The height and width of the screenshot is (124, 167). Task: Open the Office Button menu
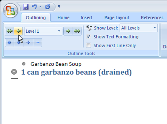click(x=11, y=11)
